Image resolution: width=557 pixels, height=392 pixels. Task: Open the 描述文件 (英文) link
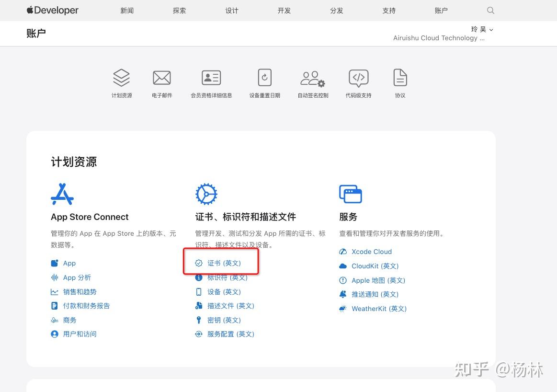click(231, 306)
